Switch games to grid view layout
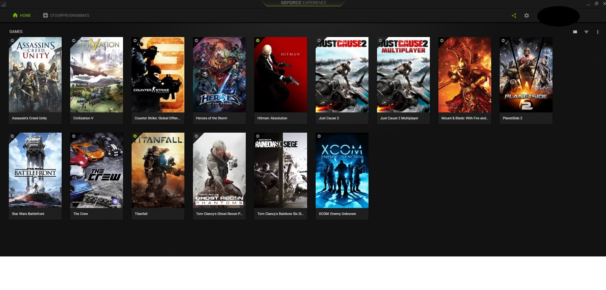 pyautogui.click(x=575, y=32)
